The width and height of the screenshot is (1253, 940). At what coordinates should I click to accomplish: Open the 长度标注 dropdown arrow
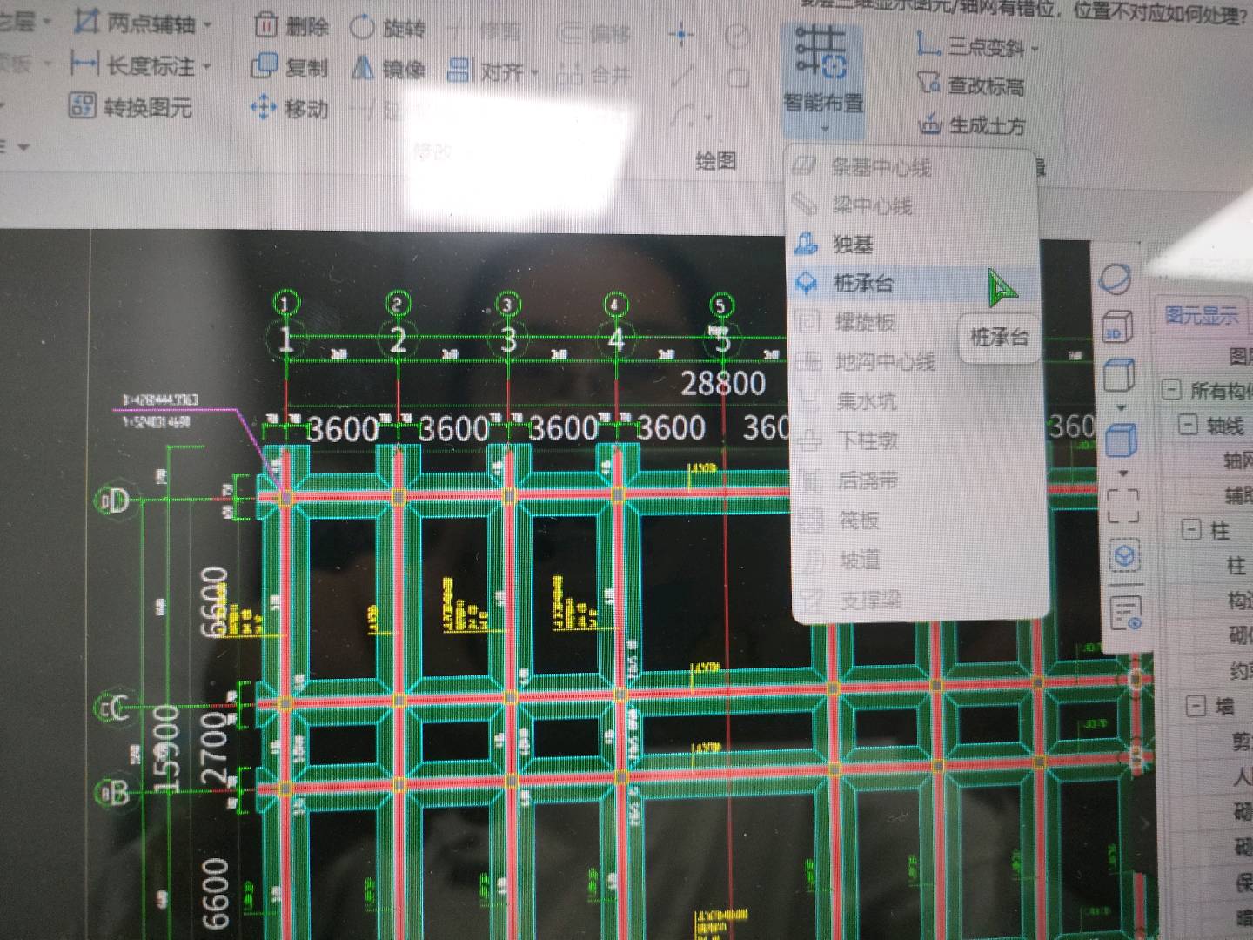pyautogui.click(x=207, y=66)
